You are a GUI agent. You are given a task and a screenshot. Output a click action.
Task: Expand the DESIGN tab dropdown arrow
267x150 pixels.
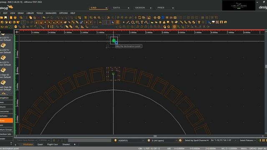coord(151,8)
